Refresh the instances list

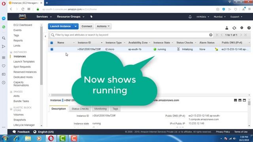(234, 28)
